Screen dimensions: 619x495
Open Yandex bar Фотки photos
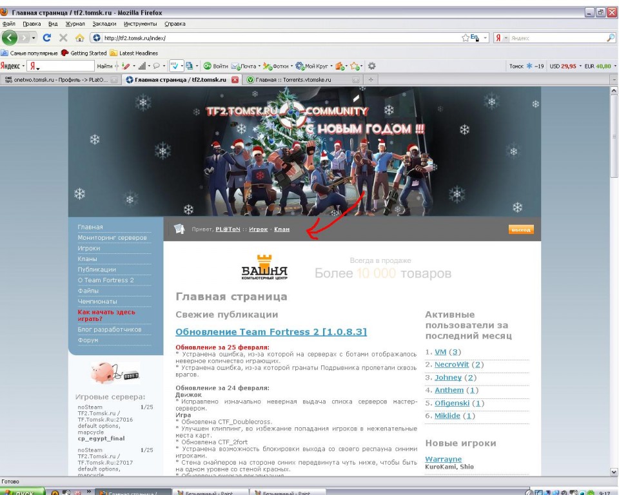click(277, 66)
